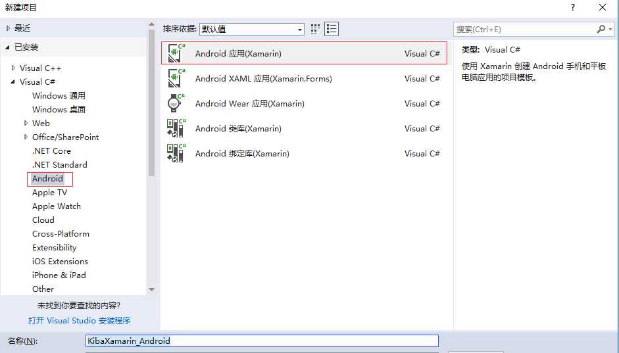
Task: Select the iOS Extensions category
Action: [x=60, y=261]
